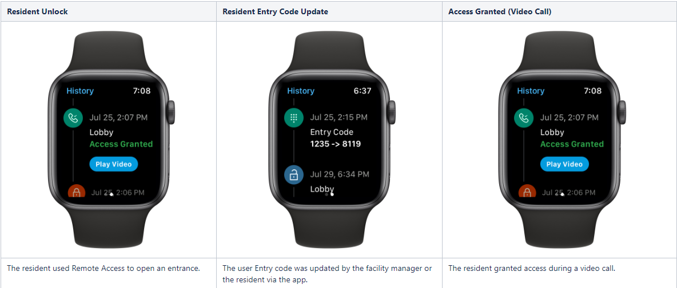The width and height of the screenshot is (677, 288).
Task: Open History on the Resident Unlock watch
Action: point(80,91)
